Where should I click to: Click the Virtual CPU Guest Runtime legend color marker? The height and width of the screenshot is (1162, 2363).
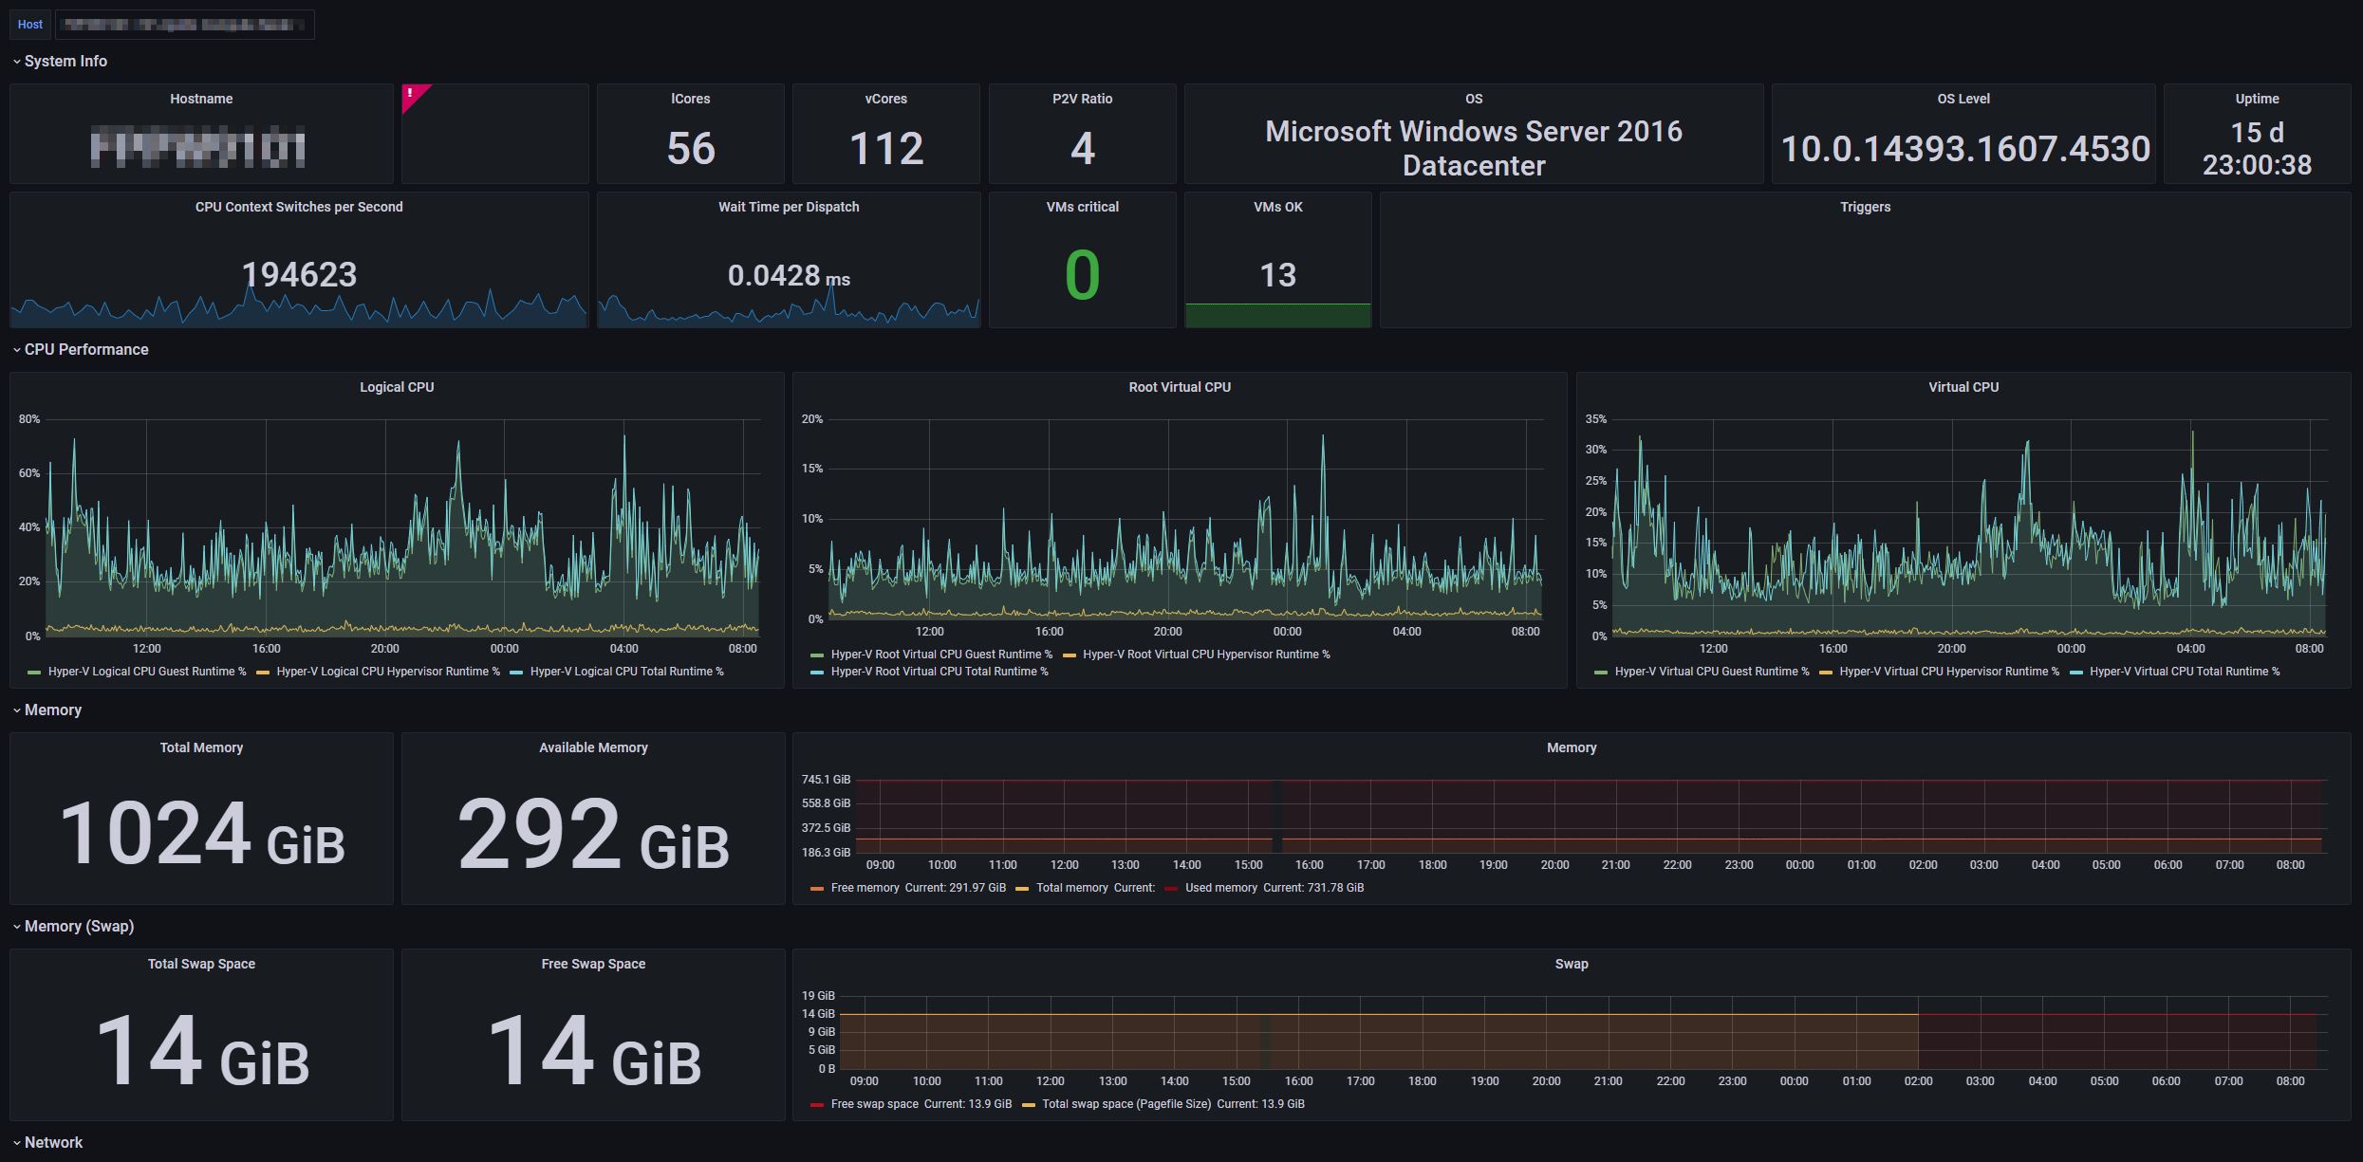click(x=1601, y=673)
